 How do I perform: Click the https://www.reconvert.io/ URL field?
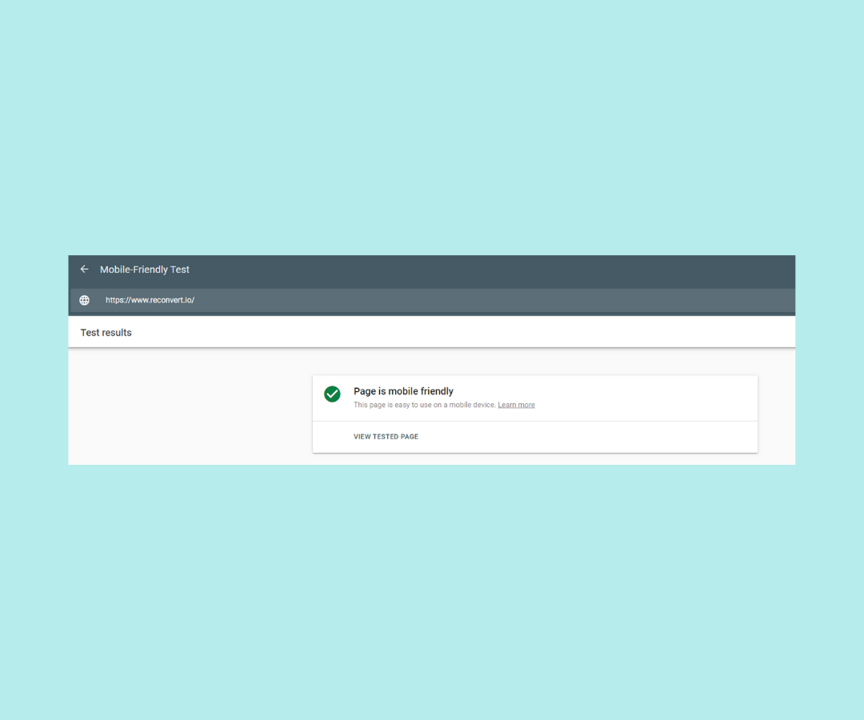(x=432, y=300)
